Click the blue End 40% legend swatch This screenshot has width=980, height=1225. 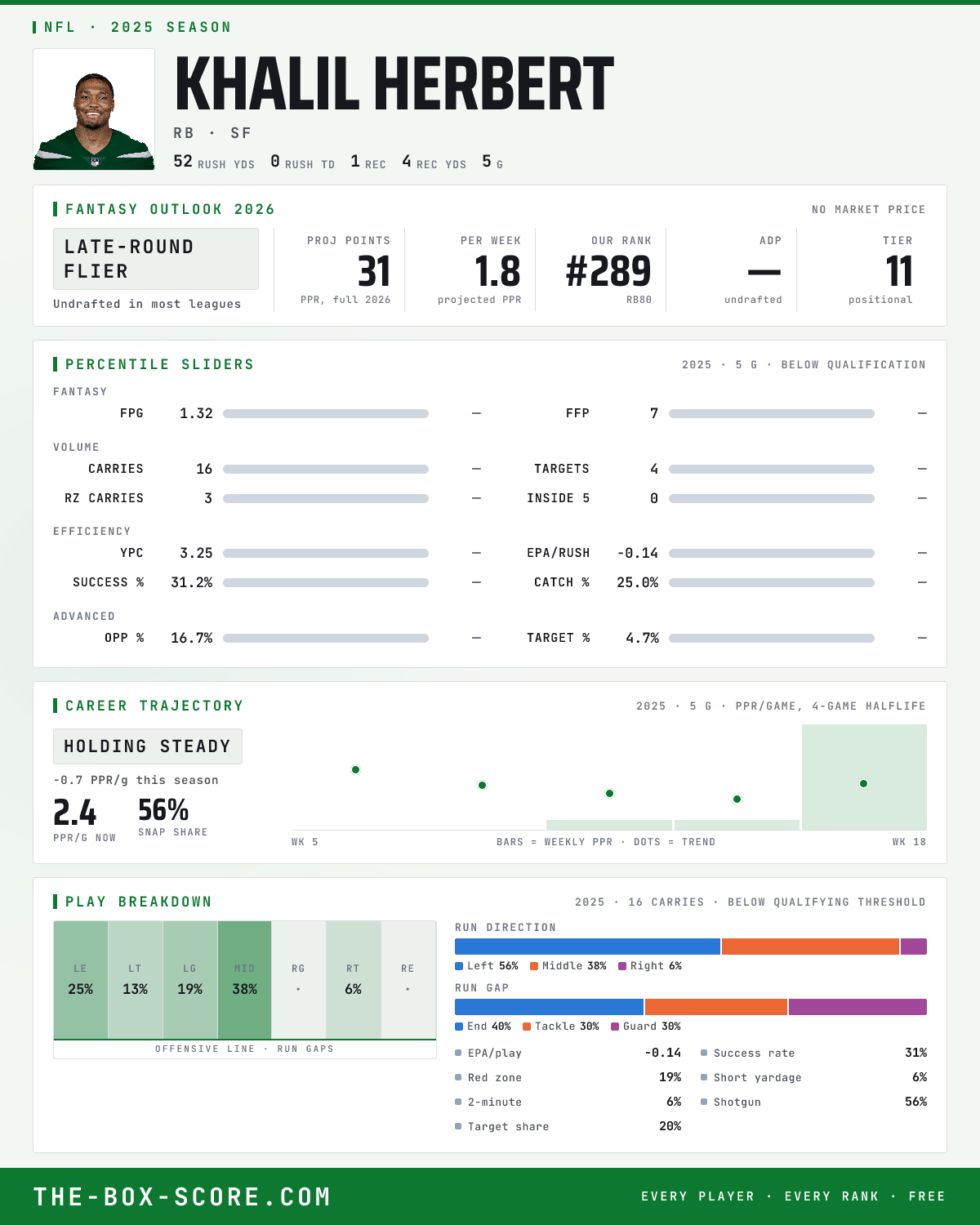[x=459, y=1027]
